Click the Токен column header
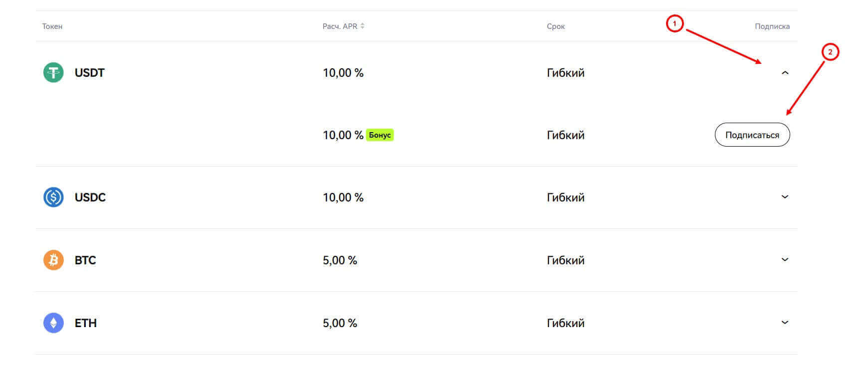The height and width of the screenshot is (372, 845). click(x=52, y=26)
